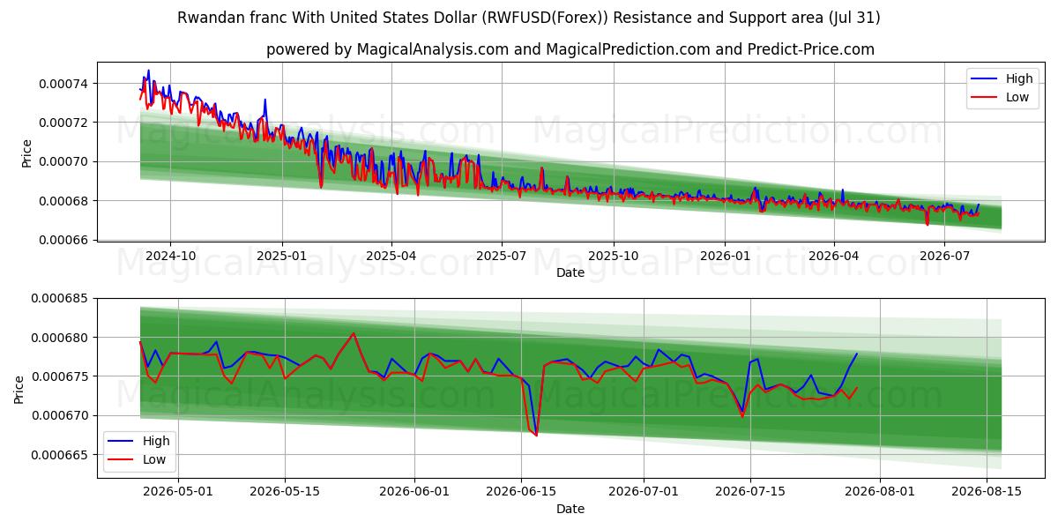1058x529 pixels.
Task: Click the 2025-01 date tick label
Action: click(282, 256)
